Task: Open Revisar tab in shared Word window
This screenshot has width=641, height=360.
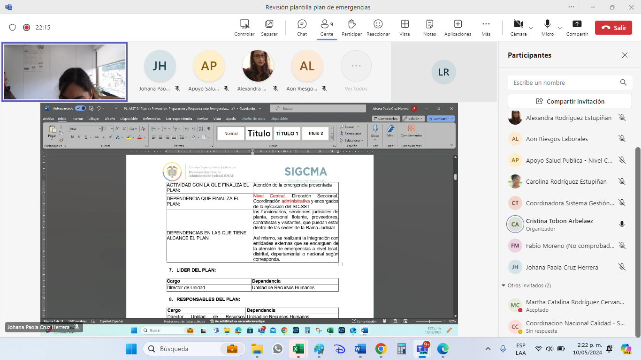Action: 202,119
